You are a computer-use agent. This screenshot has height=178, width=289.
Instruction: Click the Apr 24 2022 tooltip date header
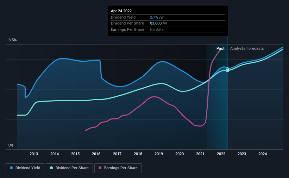tap(121, 11)
